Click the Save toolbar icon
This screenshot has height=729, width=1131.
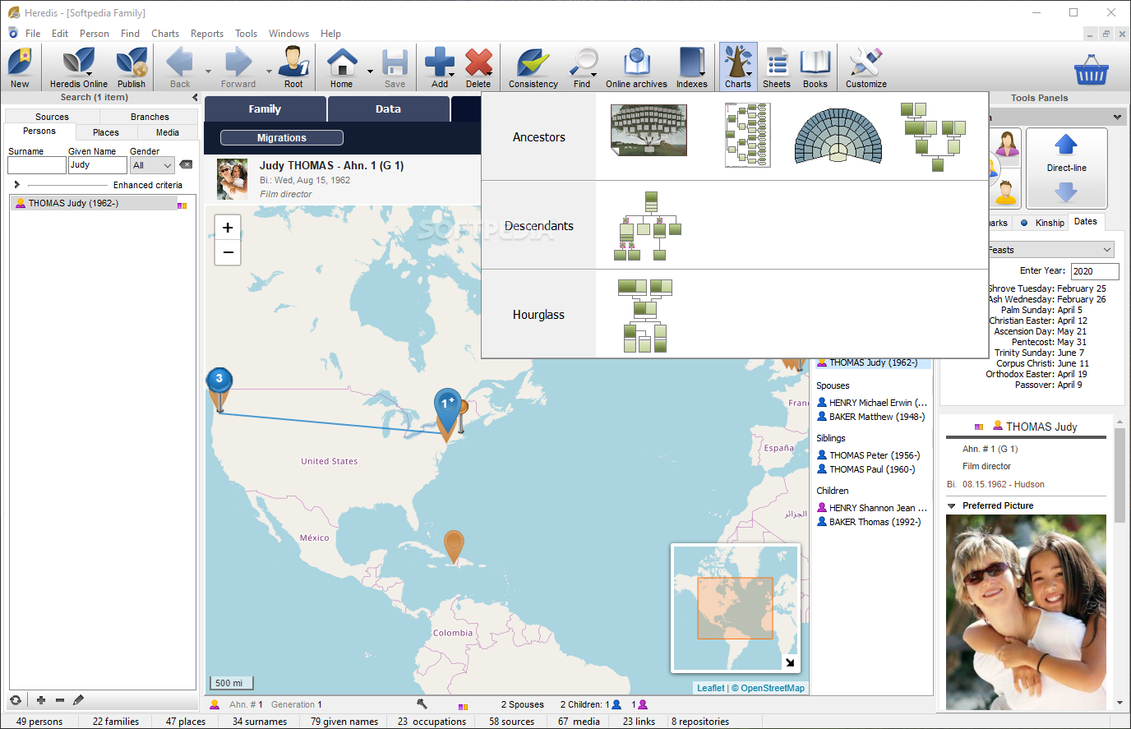[395, 67]
